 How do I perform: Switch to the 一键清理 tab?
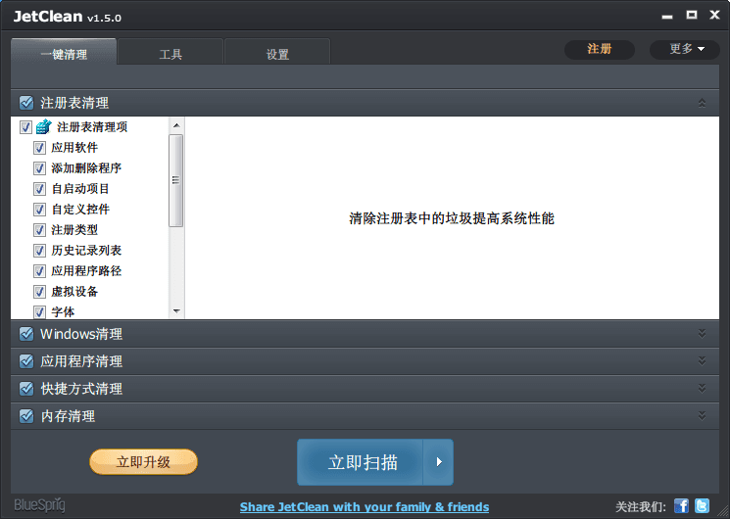(64, 52)
